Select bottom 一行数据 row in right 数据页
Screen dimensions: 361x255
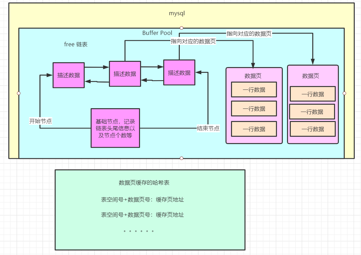[x=313, y=129]
